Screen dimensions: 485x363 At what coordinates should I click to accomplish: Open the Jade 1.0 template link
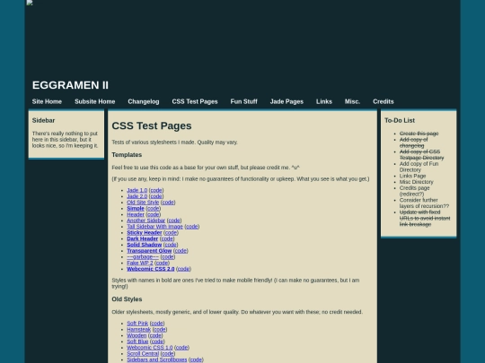click(x=137, y=190)
